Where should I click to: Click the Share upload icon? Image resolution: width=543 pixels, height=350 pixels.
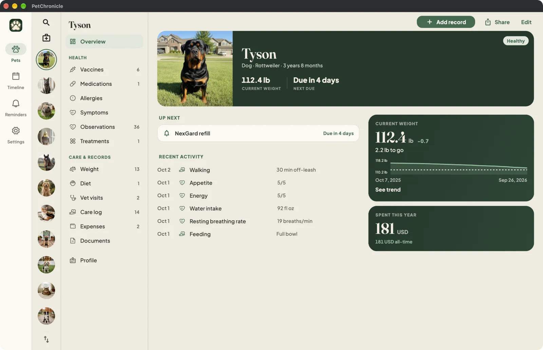tap(488, 22)
